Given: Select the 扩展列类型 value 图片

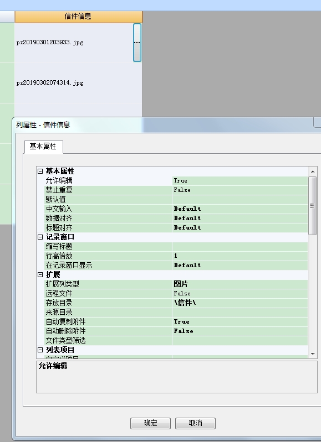Looking at the screenshot, I should [x=240, y=284].
